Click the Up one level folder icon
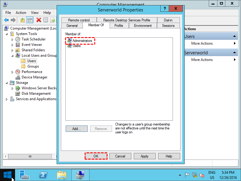This screenshot has width=241, height=181. pos(23,20)
